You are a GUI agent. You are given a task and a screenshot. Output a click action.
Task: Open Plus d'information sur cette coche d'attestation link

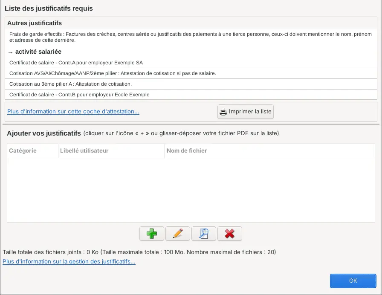coord(73,111)
